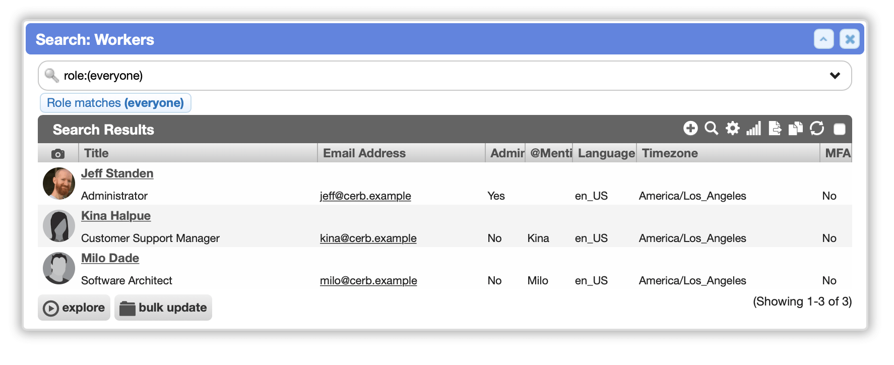Collapse the Search: Workers popup with the up chevron

(824, 39)
